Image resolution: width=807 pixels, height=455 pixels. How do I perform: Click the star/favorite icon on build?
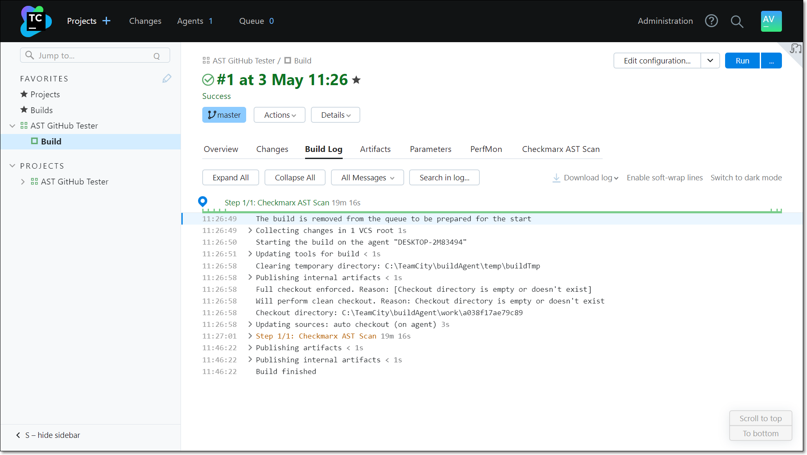pyautogui.click(x=357, y=79)
